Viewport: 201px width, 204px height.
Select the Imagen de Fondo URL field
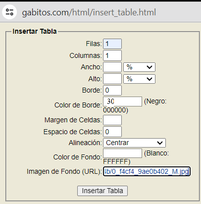(x=147, y=171)
